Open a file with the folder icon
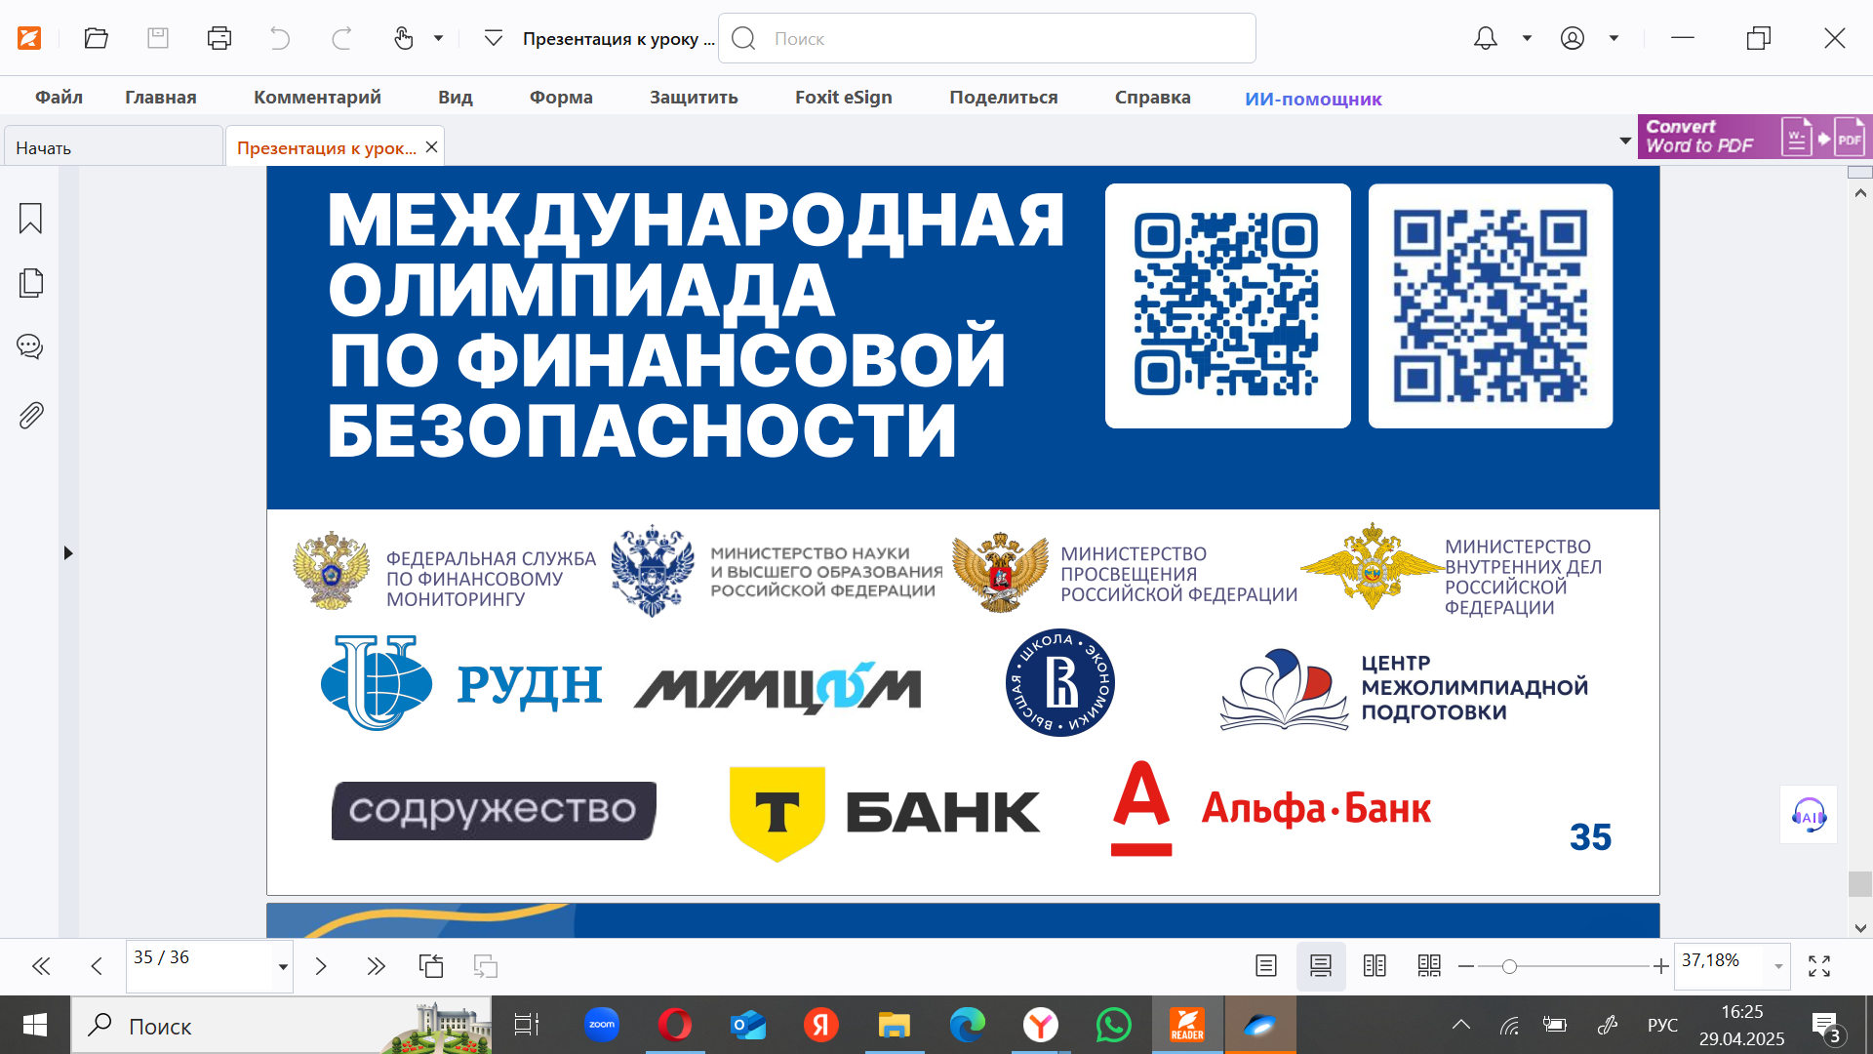The width and height of the screenshot is (1873, 1054). [96, 38]
